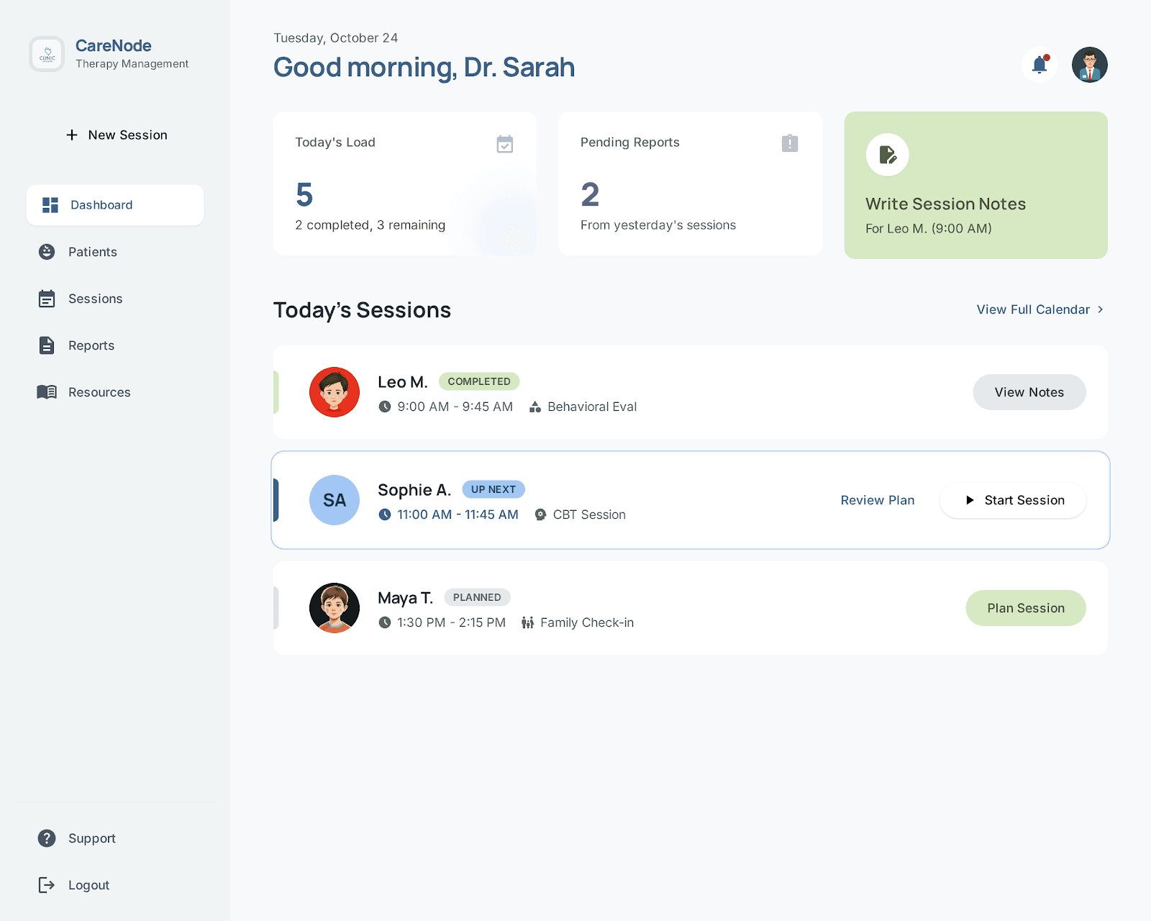Click Sophie A.'s SA initials avatar

point(335,500)
